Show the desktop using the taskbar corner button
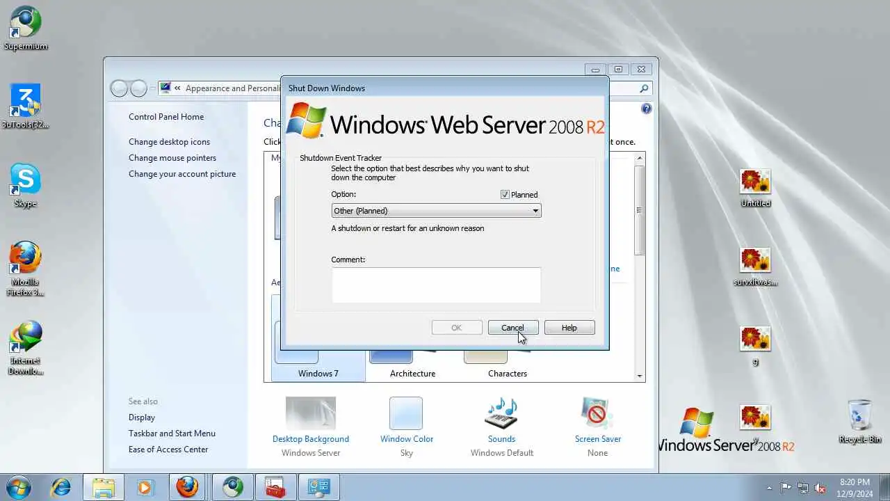890x501 pixels. point(884,488)
